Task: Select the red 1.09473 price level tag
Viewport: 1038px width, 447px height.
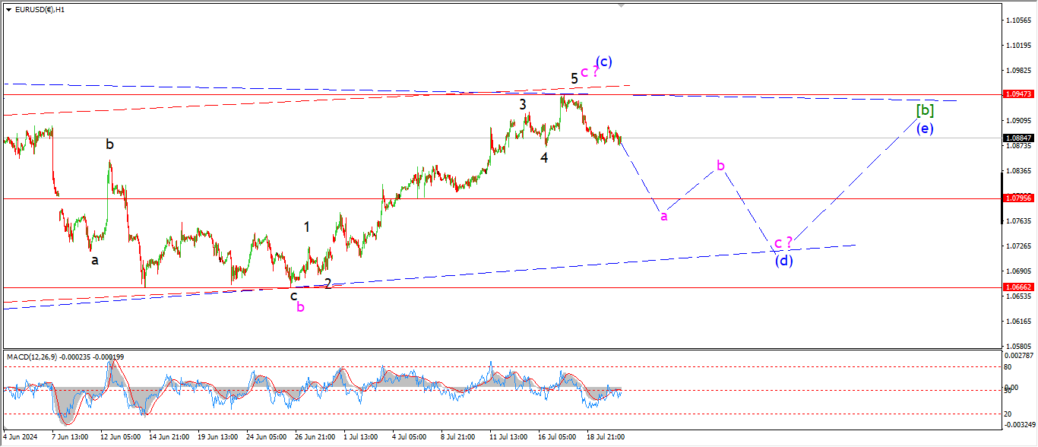Action: pos(1017,94)
